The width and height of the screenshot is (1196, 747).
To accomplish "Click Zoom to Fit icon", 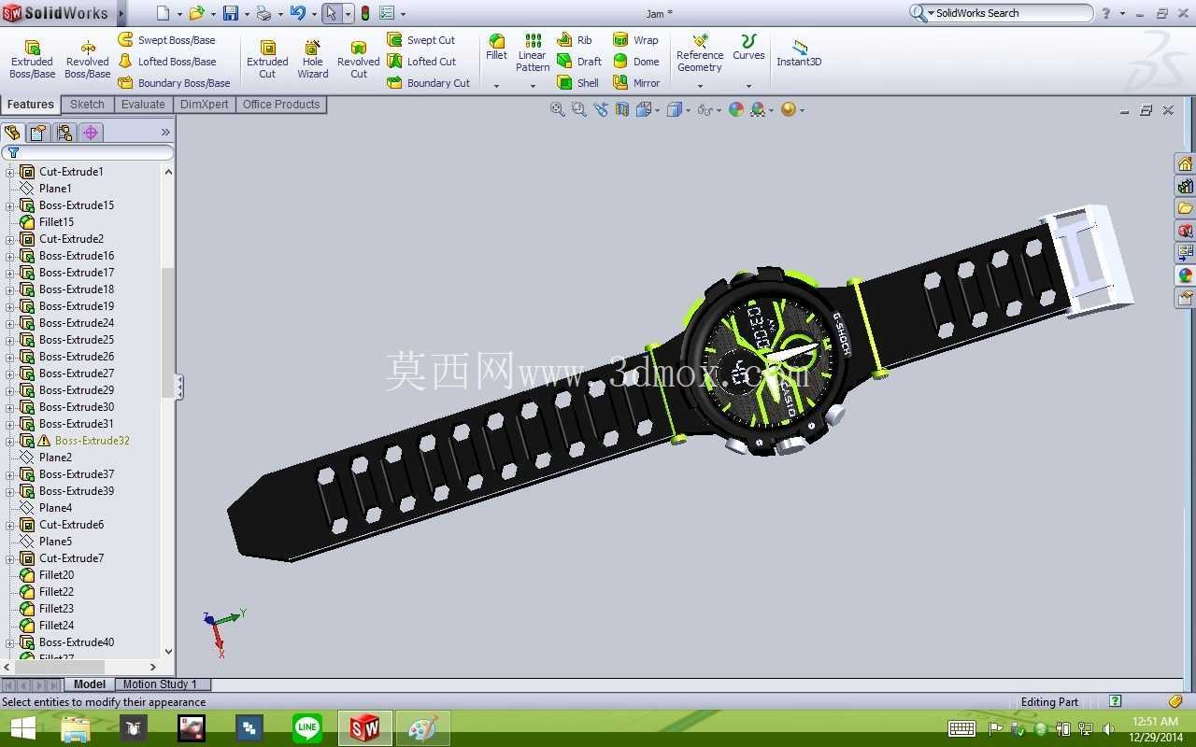I will point(558,109).
